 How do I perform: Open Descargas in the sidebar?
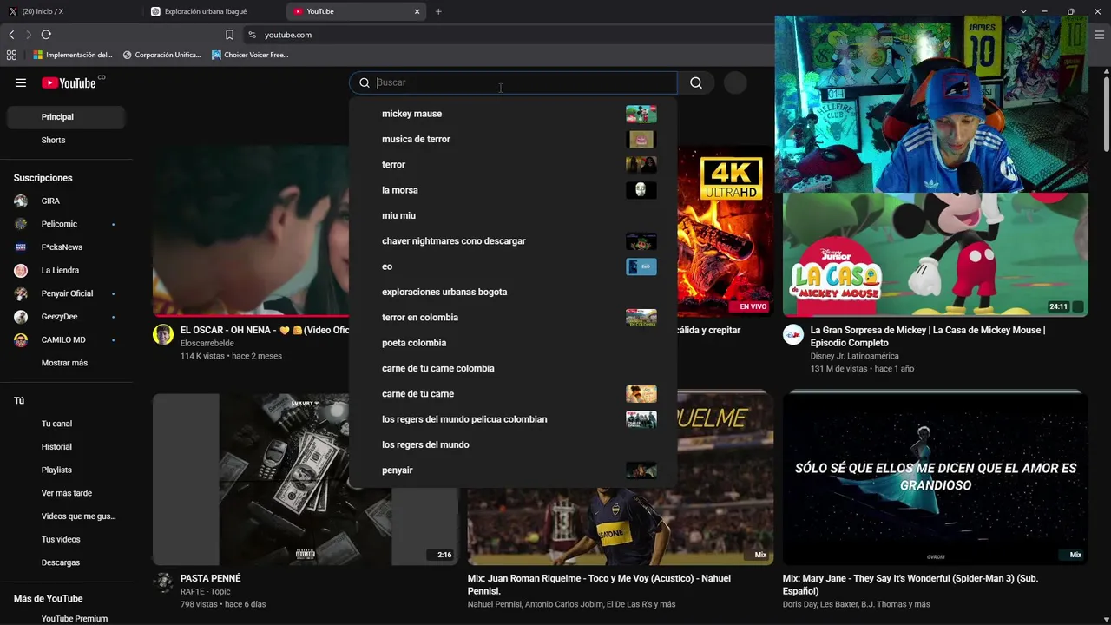[x=66, y=562]
